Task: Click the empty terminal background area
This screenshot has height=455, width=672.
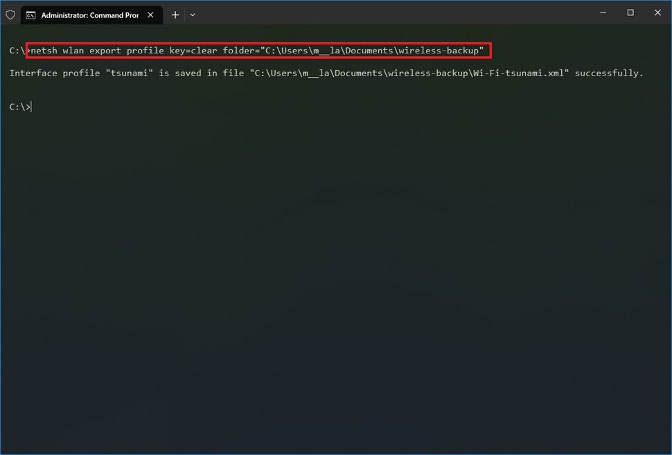Action: click(336, 277)
